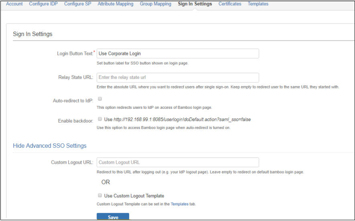The width and height of the screenshot is (355, 221).
Task: Click the Sign In Settings heading
Action: pyautogui.click(x=32, y=34)
